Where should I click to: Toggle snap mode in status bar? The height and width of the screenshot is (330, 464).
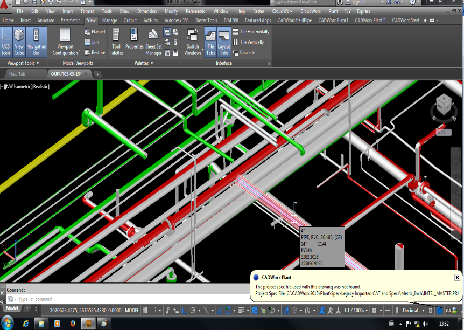pos(153,311)
